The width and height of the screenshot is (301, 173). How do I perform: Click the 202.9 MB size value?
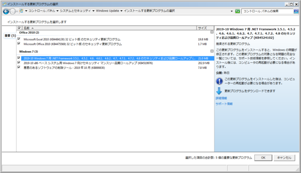click(x=204, y=63)
